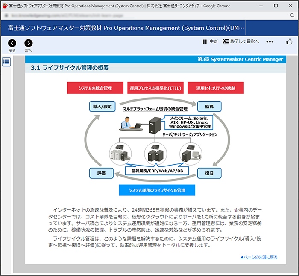The height and width of the screenshot is (276, 299).
Task: Click 終了して目次へ to exit to contents
Action: click(241, 41)
